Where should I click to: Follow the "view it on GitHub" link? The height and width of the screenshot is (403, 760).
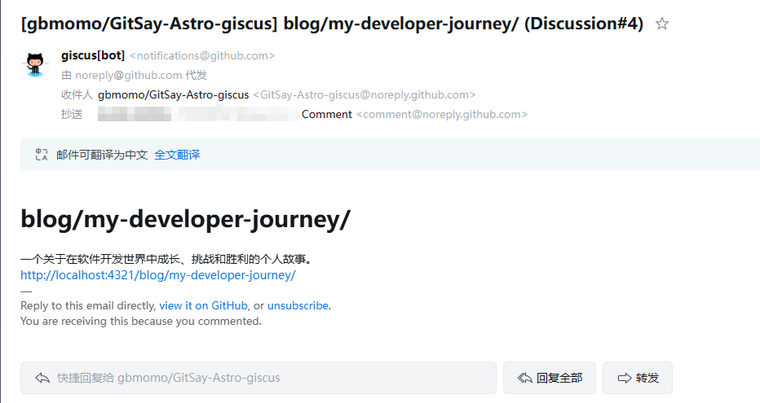[203, 306]
